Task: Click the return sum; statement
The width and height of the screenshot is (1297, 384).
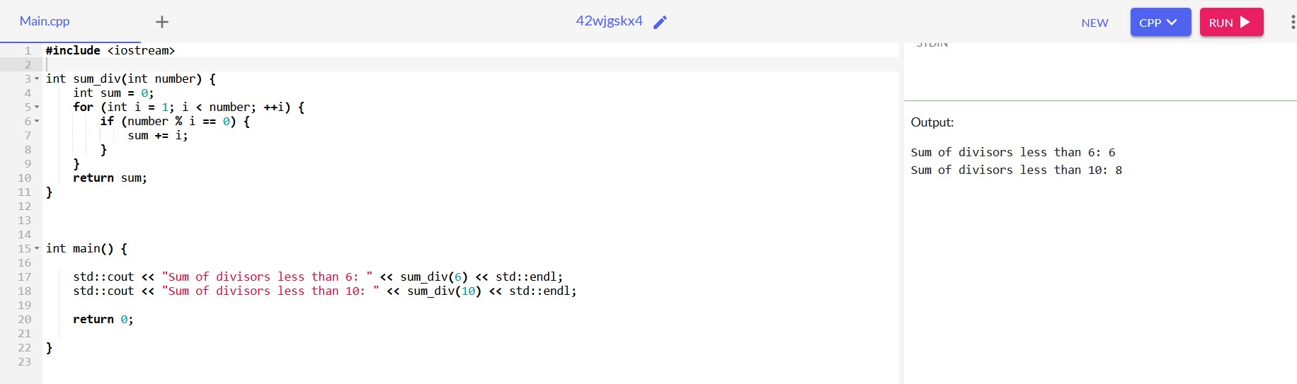Action: click(110, 178)
